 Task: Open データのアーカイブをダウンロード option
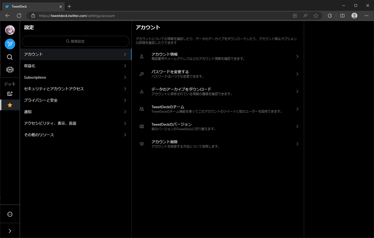218,91
